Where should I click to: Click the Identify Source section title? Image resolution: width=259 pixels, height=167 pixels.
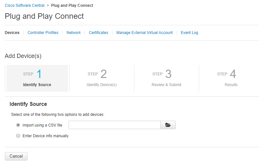(x=28, y=104)
